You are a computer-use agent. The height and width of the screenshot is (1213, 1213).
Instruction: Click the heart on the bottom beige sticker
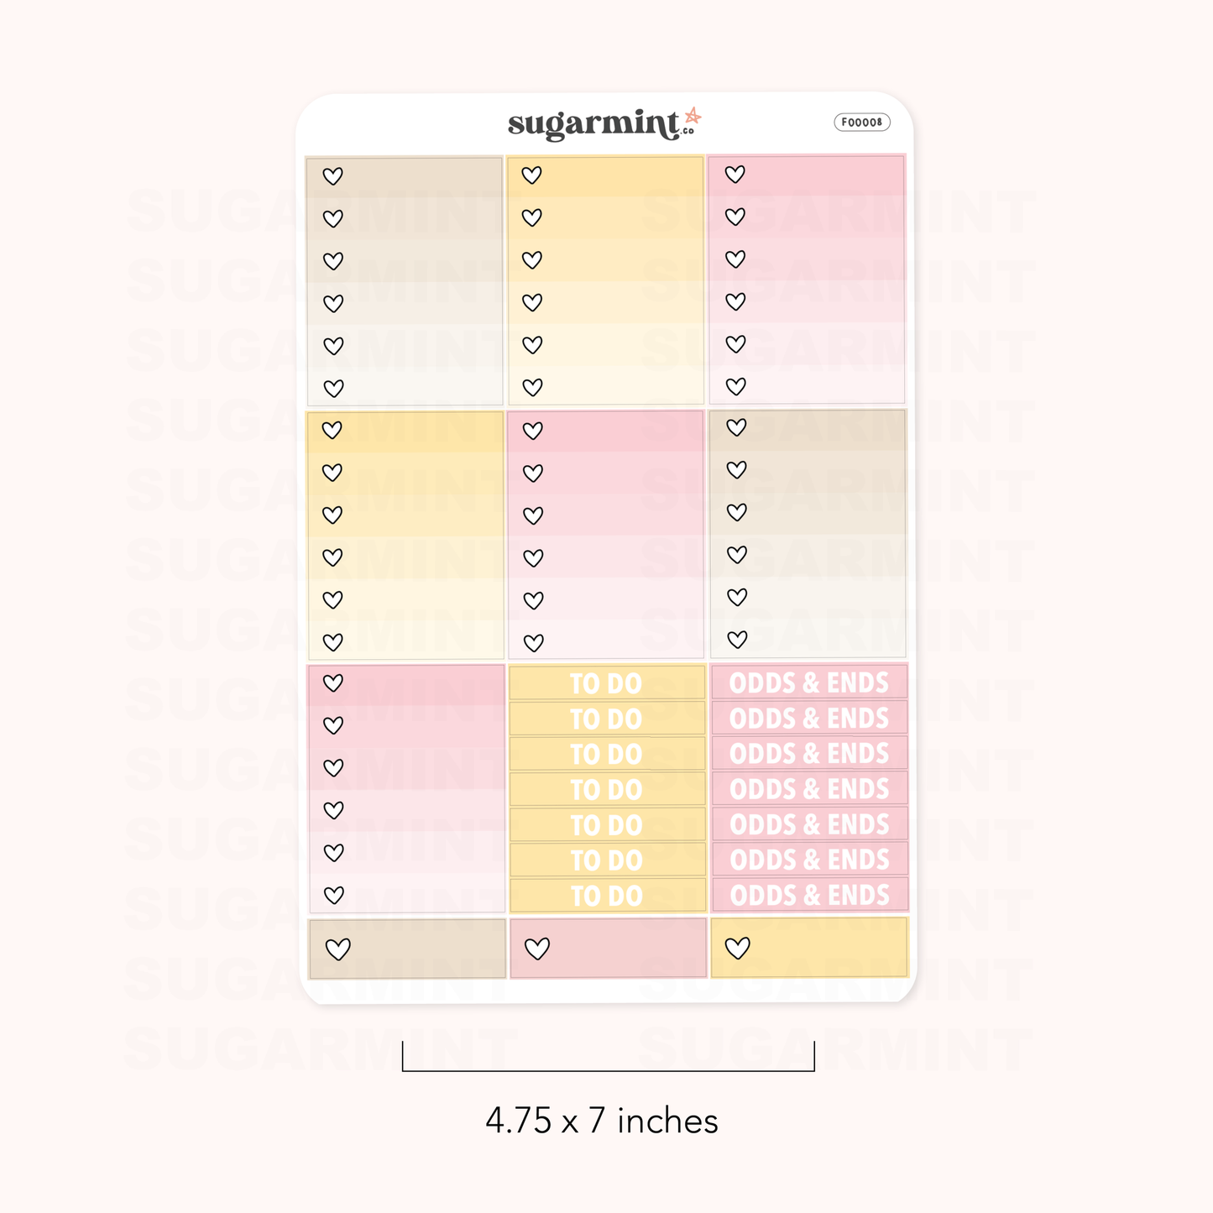point(338,949)
